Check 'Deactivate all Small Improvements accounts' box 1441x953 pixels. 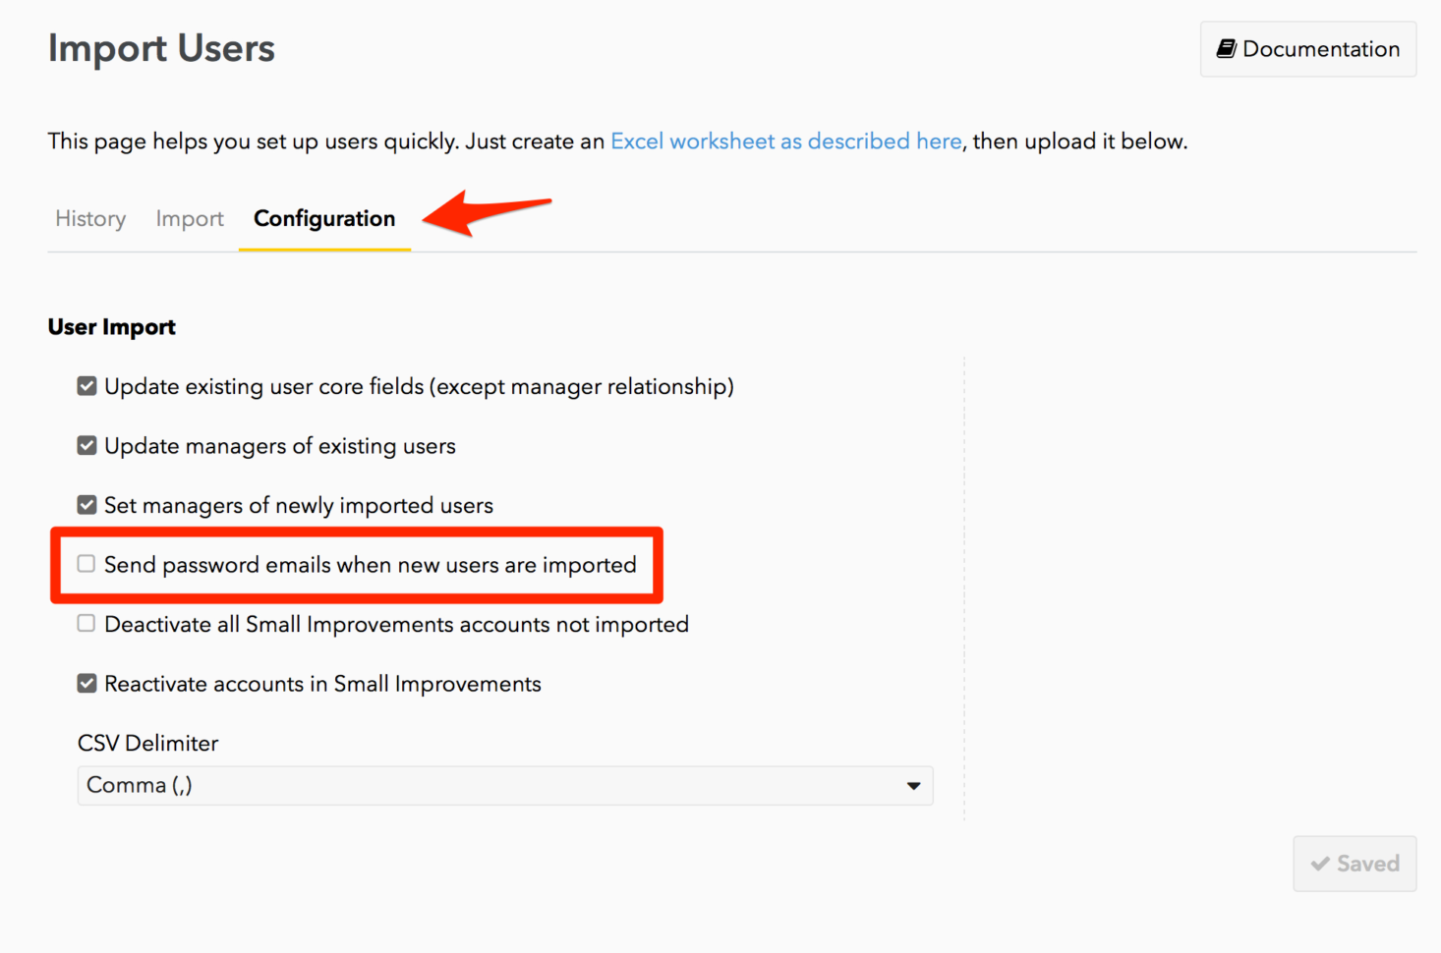[x=86, y=624]
